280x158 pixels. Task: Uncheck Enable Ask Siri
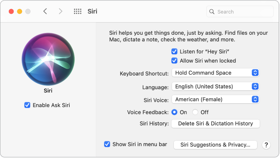click(x=27, y=105)
